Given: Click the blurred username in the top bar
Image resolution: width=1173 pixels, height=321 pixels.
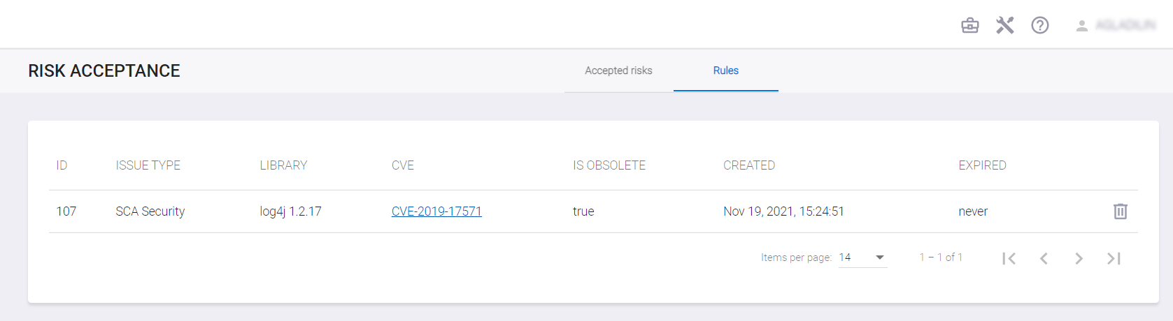Looking at the screenshot, I should 1125,26.
